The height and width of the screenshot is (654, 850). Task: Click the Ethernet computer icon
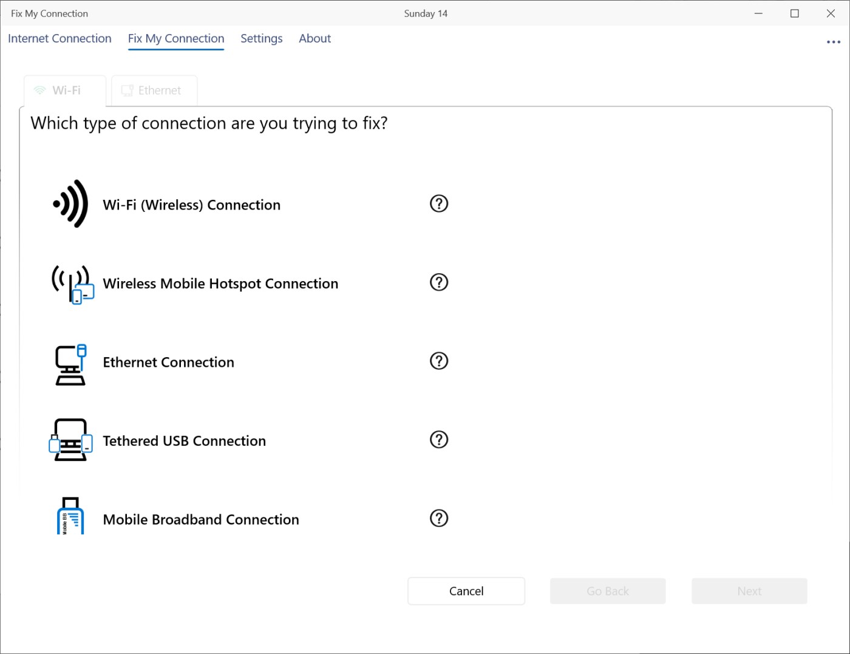(x=71, y=364)
